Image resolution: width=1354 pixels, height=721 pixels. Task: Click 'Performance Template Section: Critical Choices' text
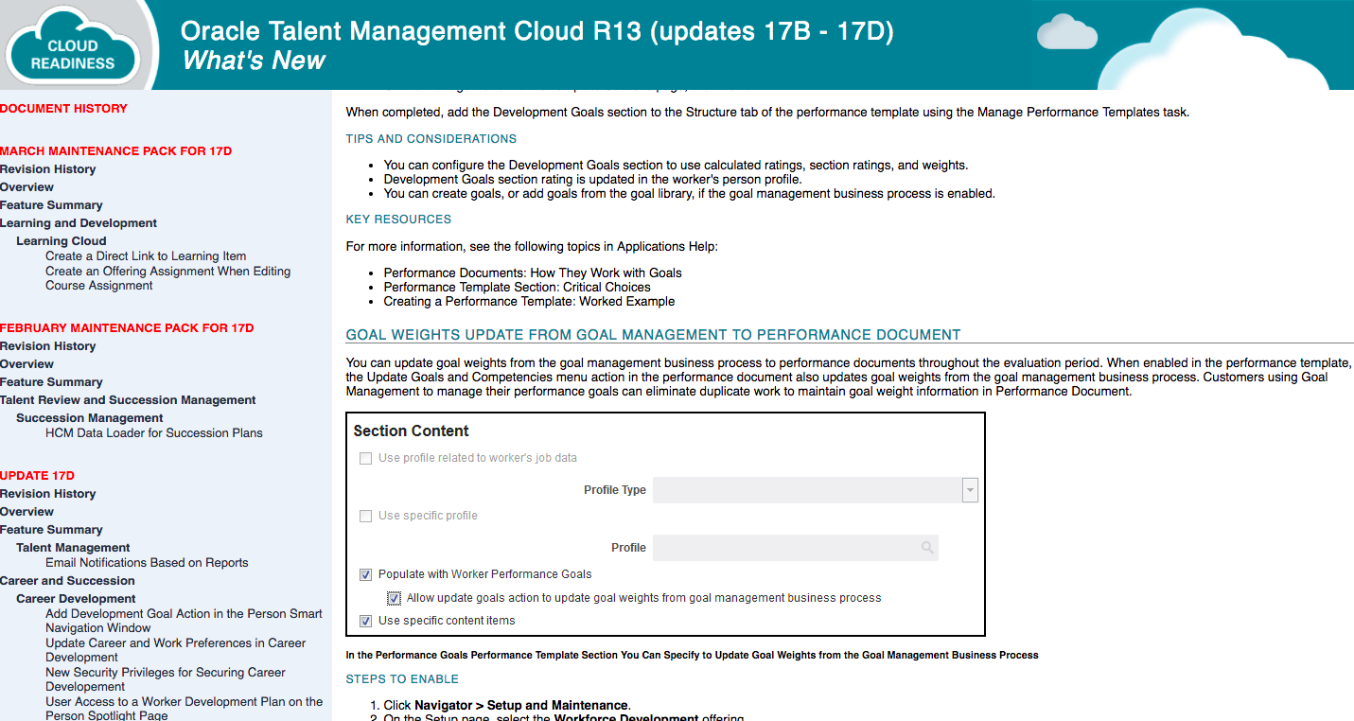point(517,288)
